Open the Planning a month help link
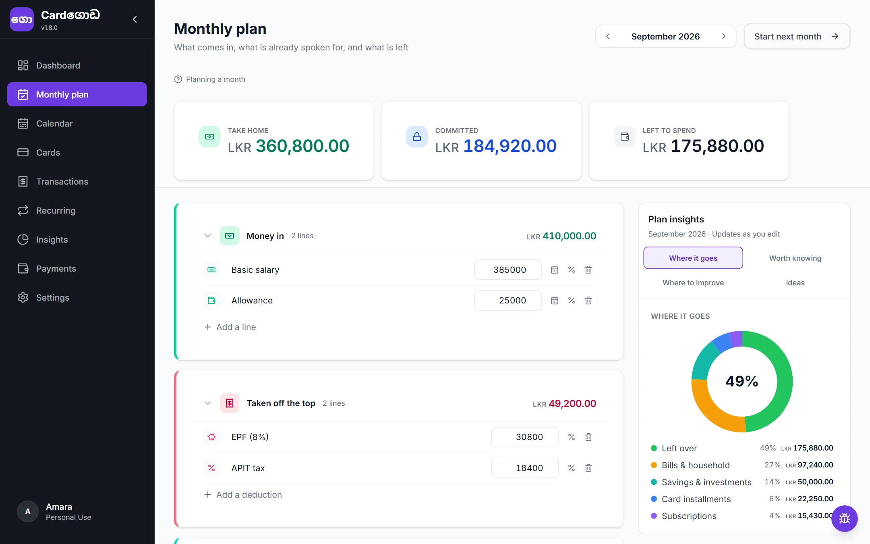Image resolution: width=870 pixels, height=544 pixels. 210,79
